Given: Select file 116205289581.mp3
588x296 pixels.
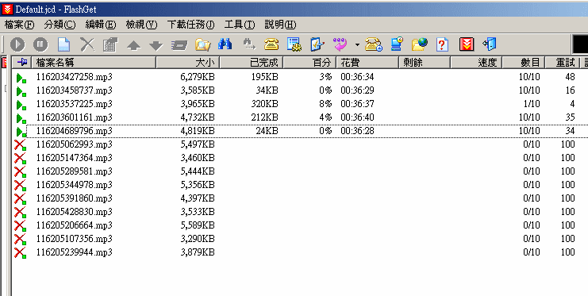Looking at the screenshot, I should 75,171.
